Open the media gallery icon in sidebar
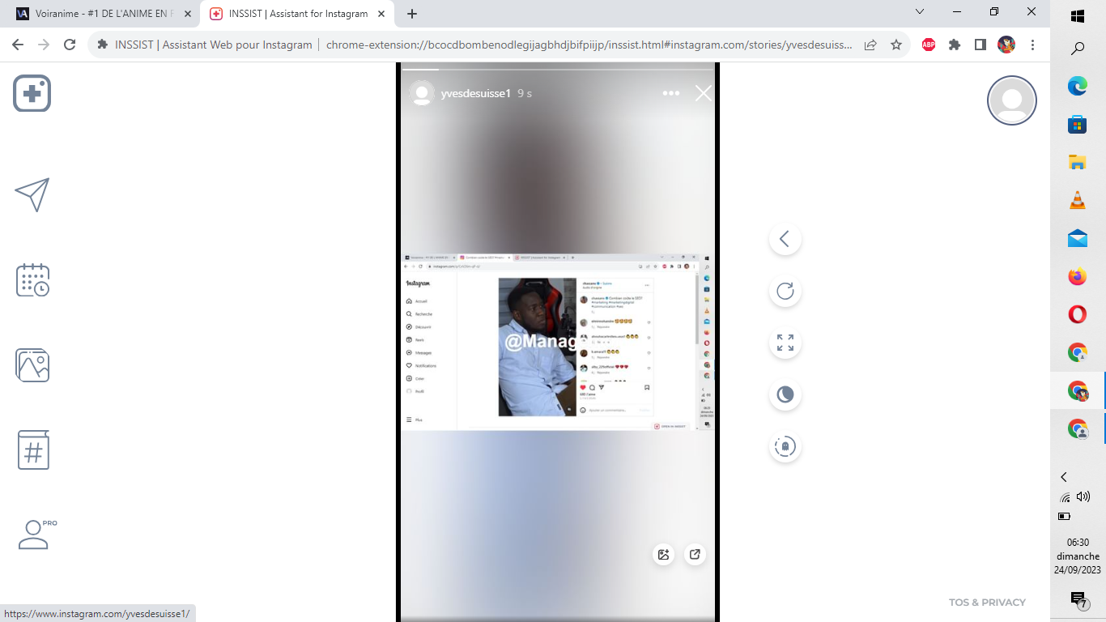 click(x=32, y=365)
